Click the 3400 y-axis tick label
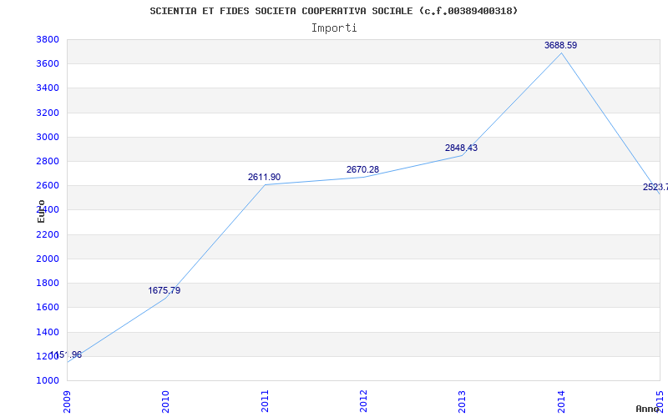This screenshot has height=417, width=668. pyautogui.click(x=48, y=88)
